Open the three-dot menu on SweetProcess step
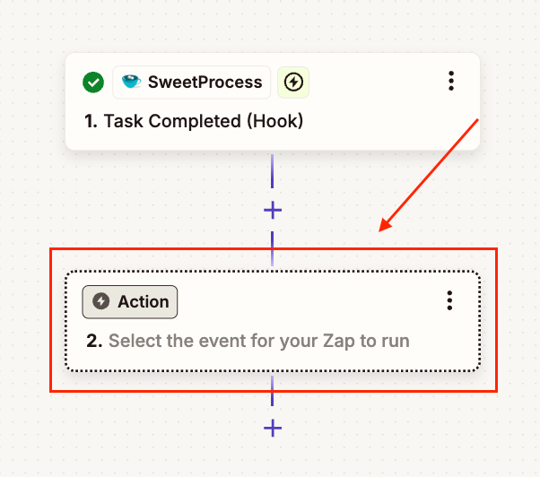 tap(450, 82)
